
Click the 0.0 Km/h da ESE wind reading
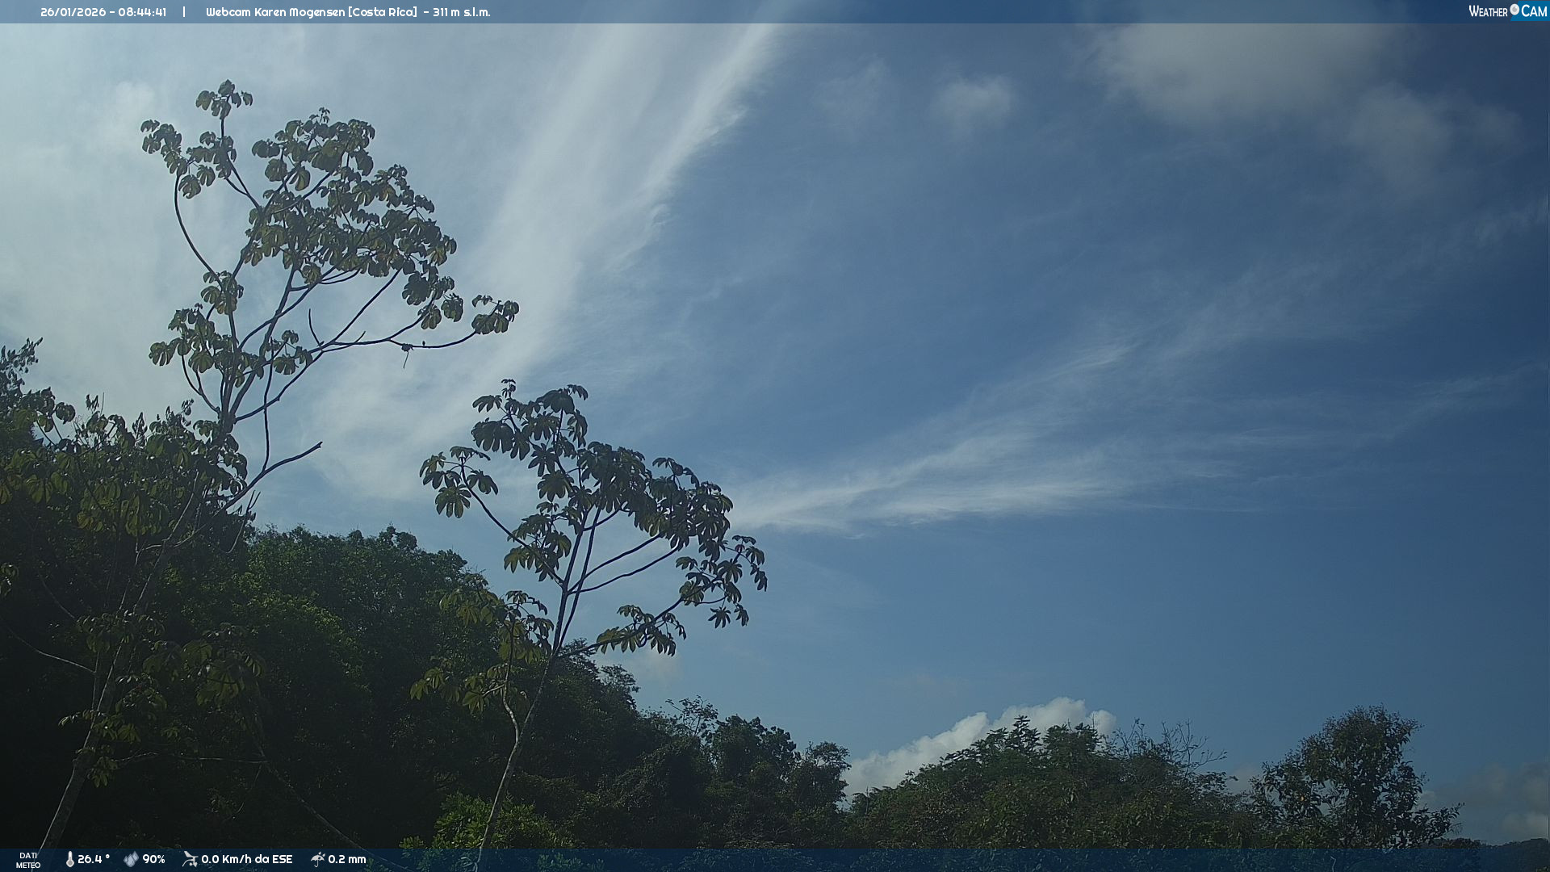pos(247,859)
